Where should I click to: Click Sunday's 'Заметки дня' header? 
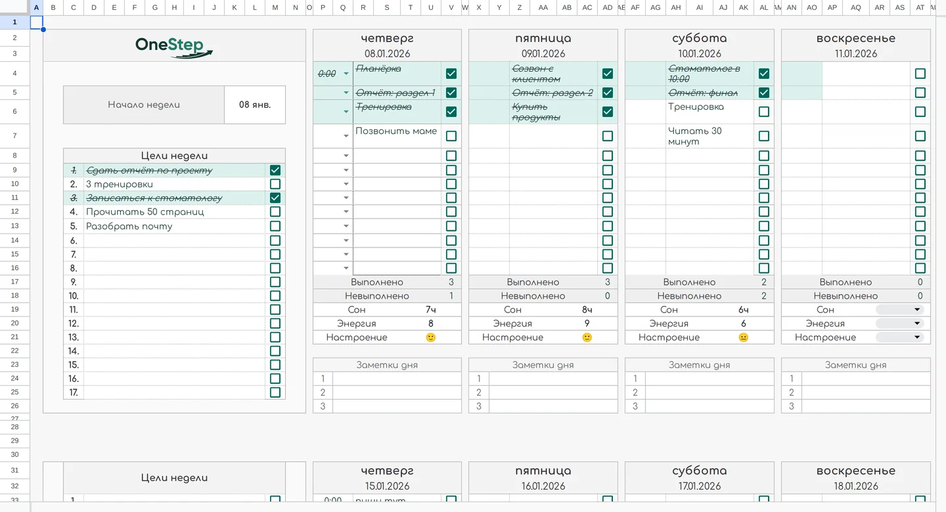(856, 365)
